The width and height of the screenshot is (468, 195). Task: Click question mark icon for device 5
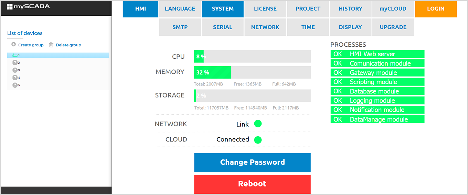tap(15, 85)
